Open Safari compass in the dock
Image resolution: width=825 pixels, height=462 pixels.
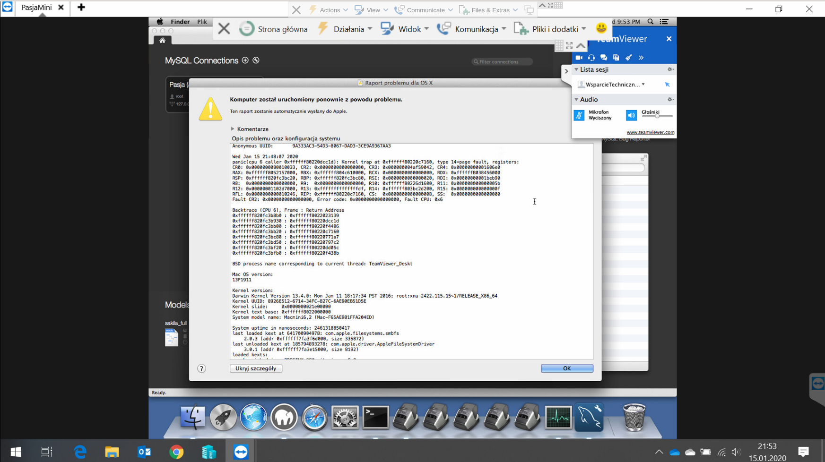pyautogui.click(x=314, y=418)
